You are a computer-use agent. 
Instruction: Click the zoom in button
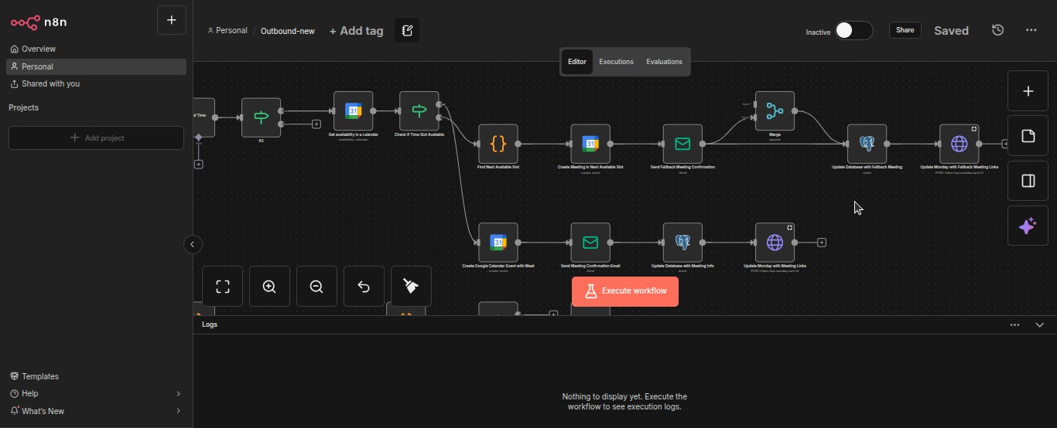coord(270,287)
